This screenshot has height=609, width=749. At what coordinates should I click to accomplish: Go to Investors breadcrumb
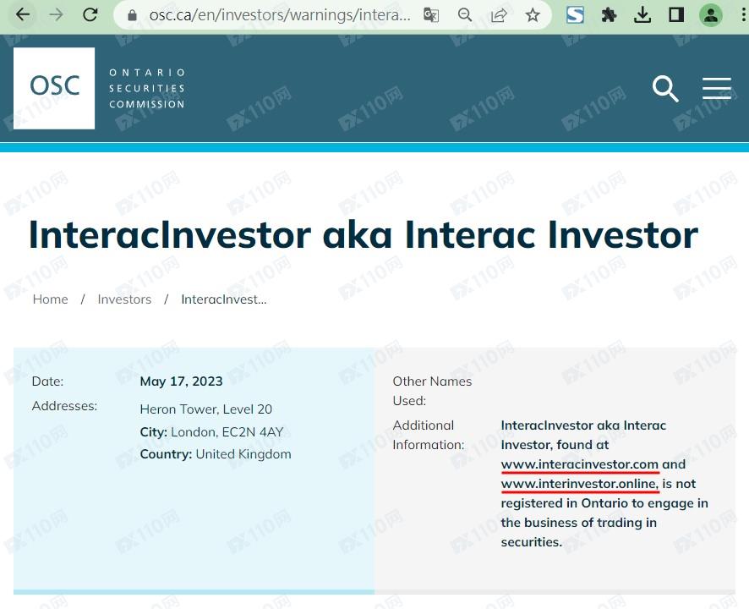pos(124,299)
